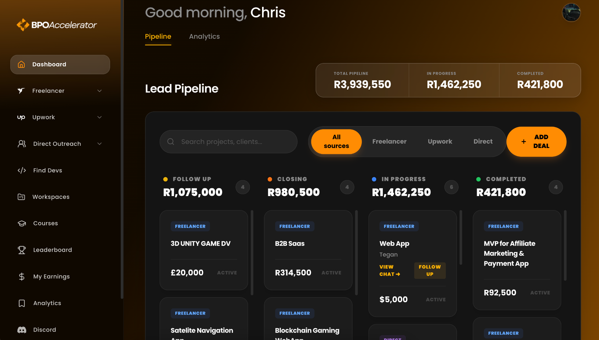The image size is (599, 340).
Task: Click the plus icon on Add Deal
Action: (x=524, y=141)
